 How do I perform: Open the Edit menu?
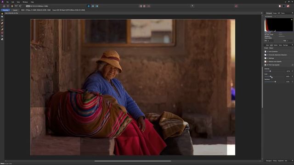[x=13, y=2]
